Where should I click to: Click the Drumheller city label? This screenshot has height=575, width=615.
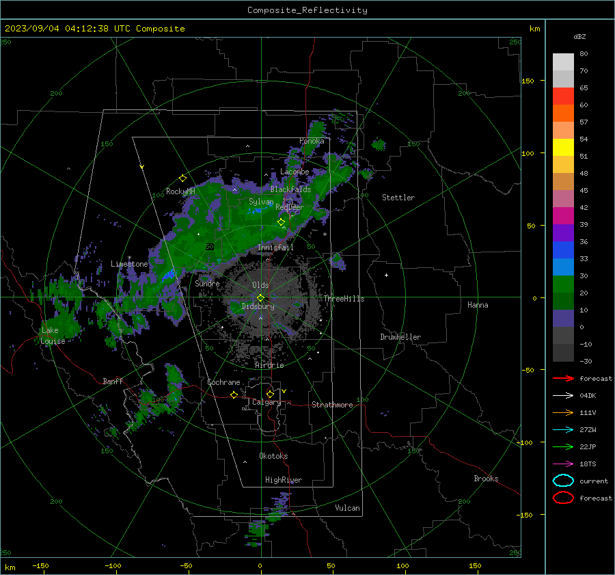pos(400,337)
